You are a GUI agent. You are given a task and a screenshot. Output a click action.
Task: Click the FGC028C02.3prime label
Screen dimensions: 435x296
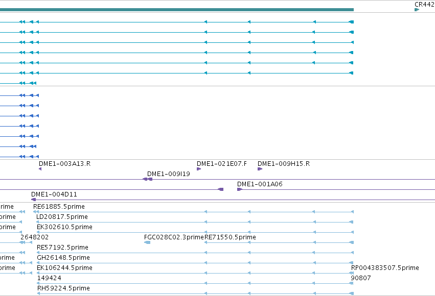pyautogui.click(x=174, y=237)
